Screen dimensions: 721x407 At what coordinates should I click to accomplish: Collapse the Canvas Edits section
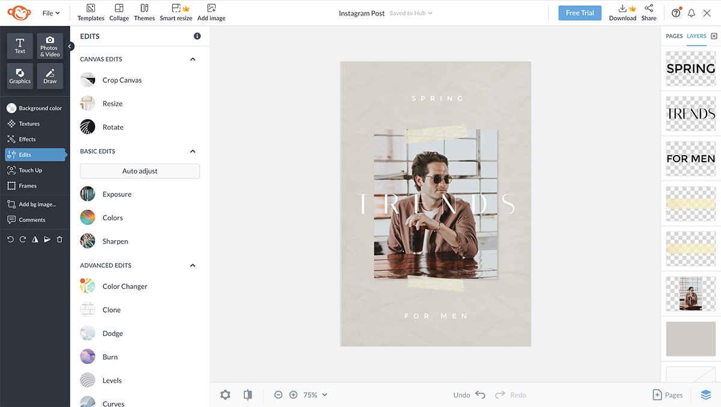[x=192, y=59]
